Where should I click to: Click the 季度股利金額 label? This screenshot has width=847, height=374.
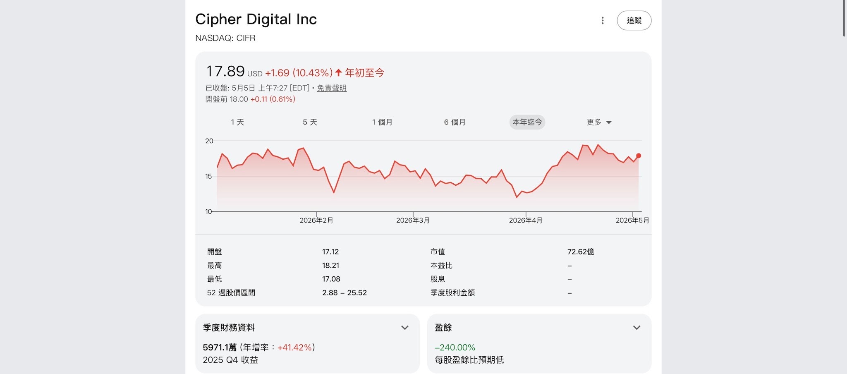(452, 292)
